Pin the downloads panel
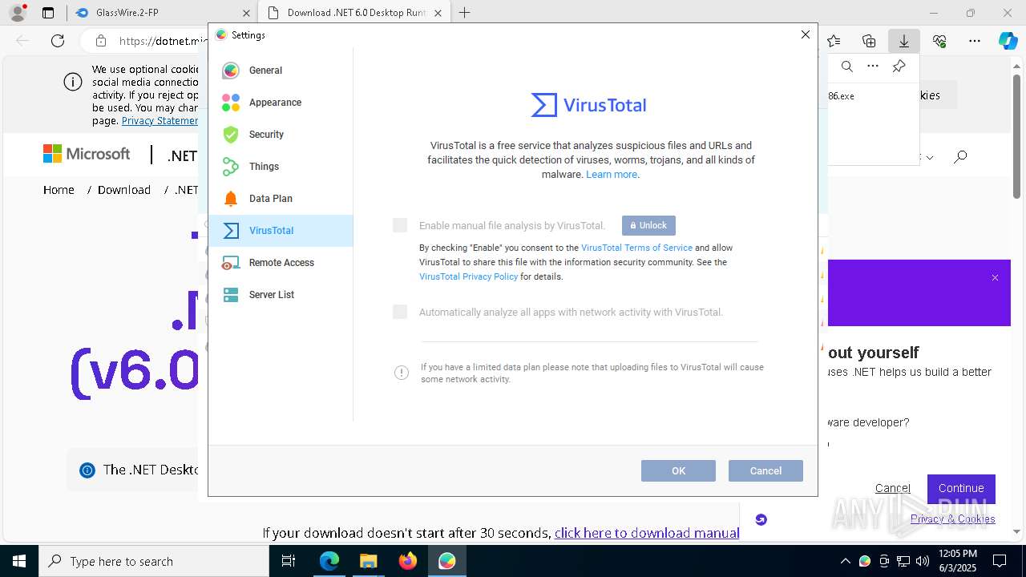The image size is (1026, 577). pos(899,67)
